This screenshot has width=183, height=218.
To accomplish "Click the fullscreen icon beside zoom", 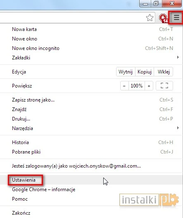I will 164,86.
